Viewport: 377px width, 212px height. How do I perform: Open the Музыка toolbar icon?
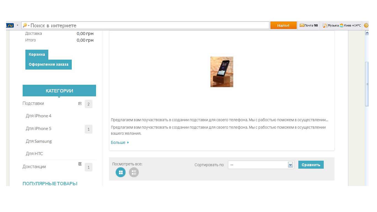click(325, 25)
